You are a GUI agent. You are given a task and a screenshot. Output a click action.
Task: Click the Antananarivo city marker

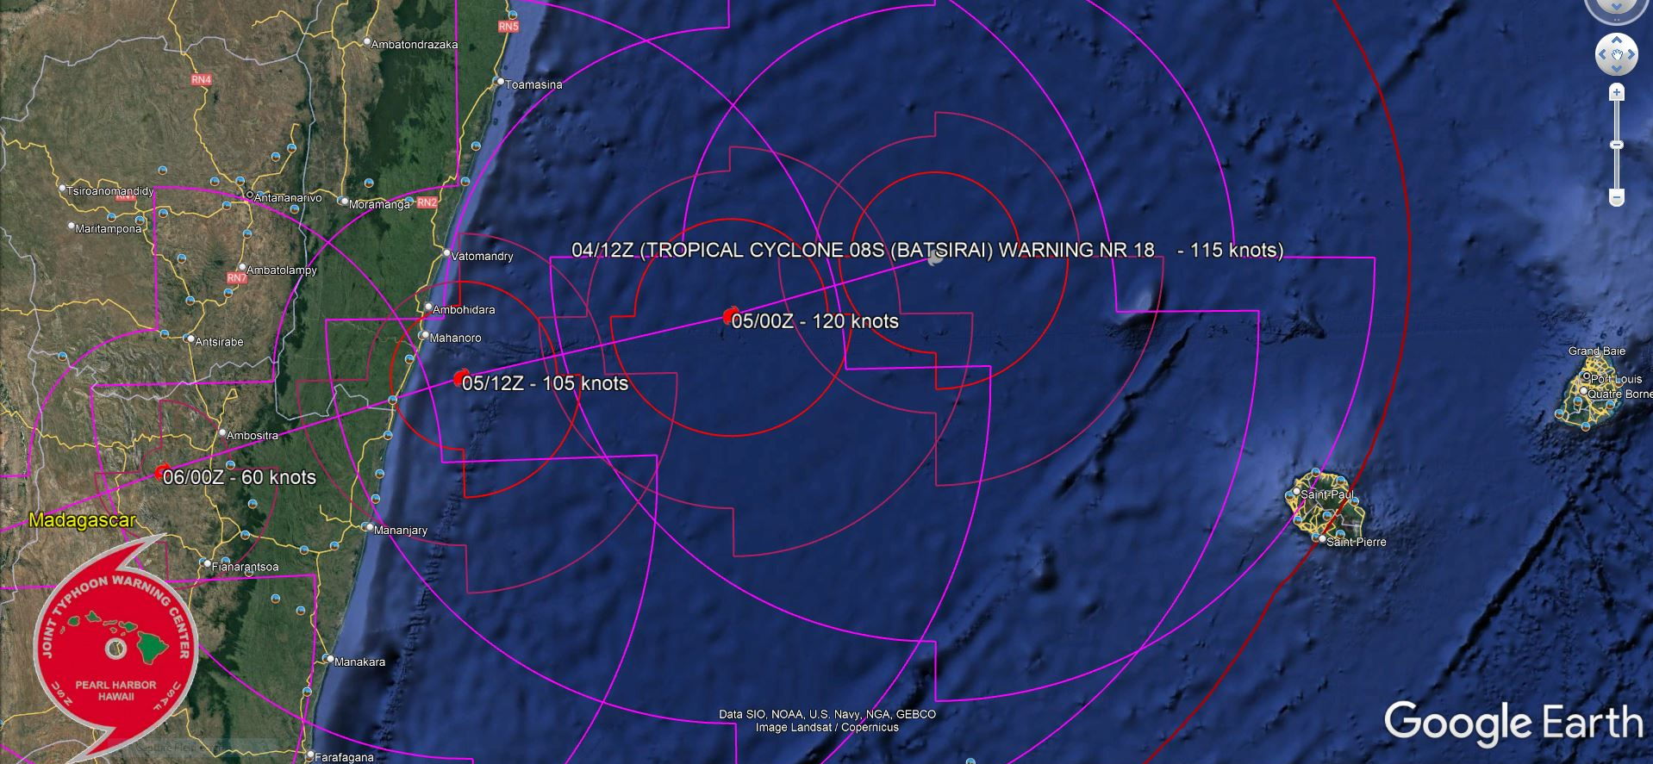[x=250, y=196]
